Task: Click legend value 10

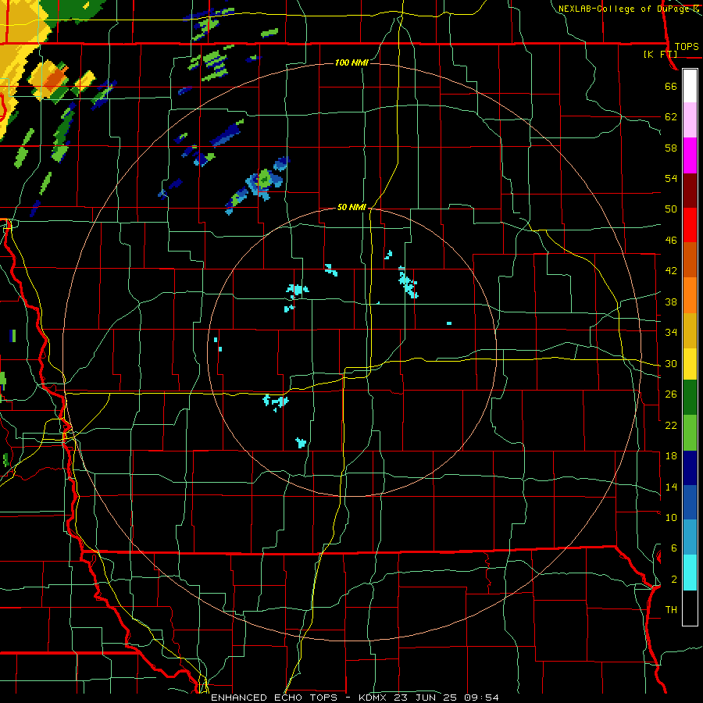Action: point(671,517)
